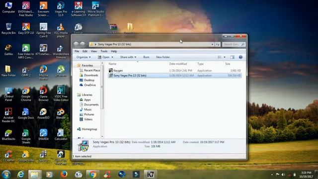Expand address bar history dropdown
Viewport: 318px width, 179px height.
pos(212,44)
